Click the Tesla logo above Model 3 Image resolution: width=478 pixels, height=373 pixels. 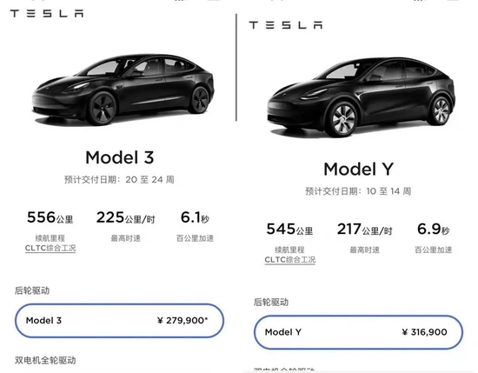point(47,13)
